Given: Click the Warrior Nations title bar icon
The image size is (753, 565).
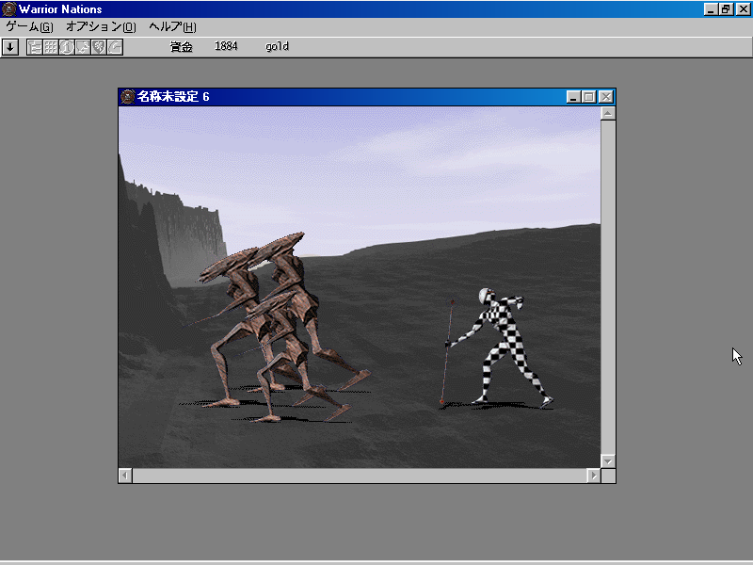Looking at the screenshot, I should (9, 9).
